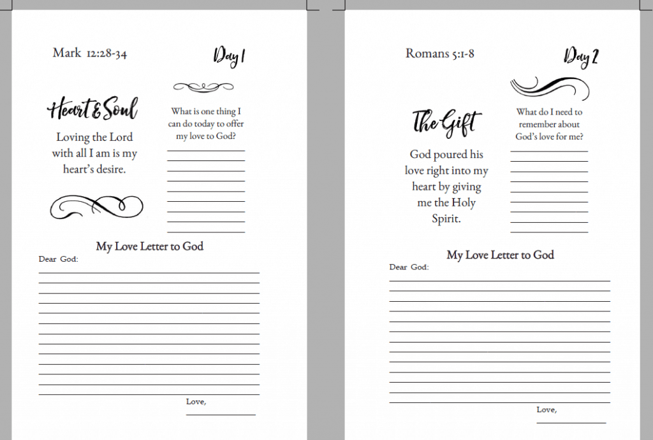Click first answer line under Day 1 question
Image resolution: width=653 pixels, height=440 pixels.
click(205, 151)
